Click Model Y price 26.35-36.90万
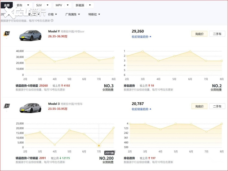The height and width of the screenshot is (171, 228). tap(58, 36)
